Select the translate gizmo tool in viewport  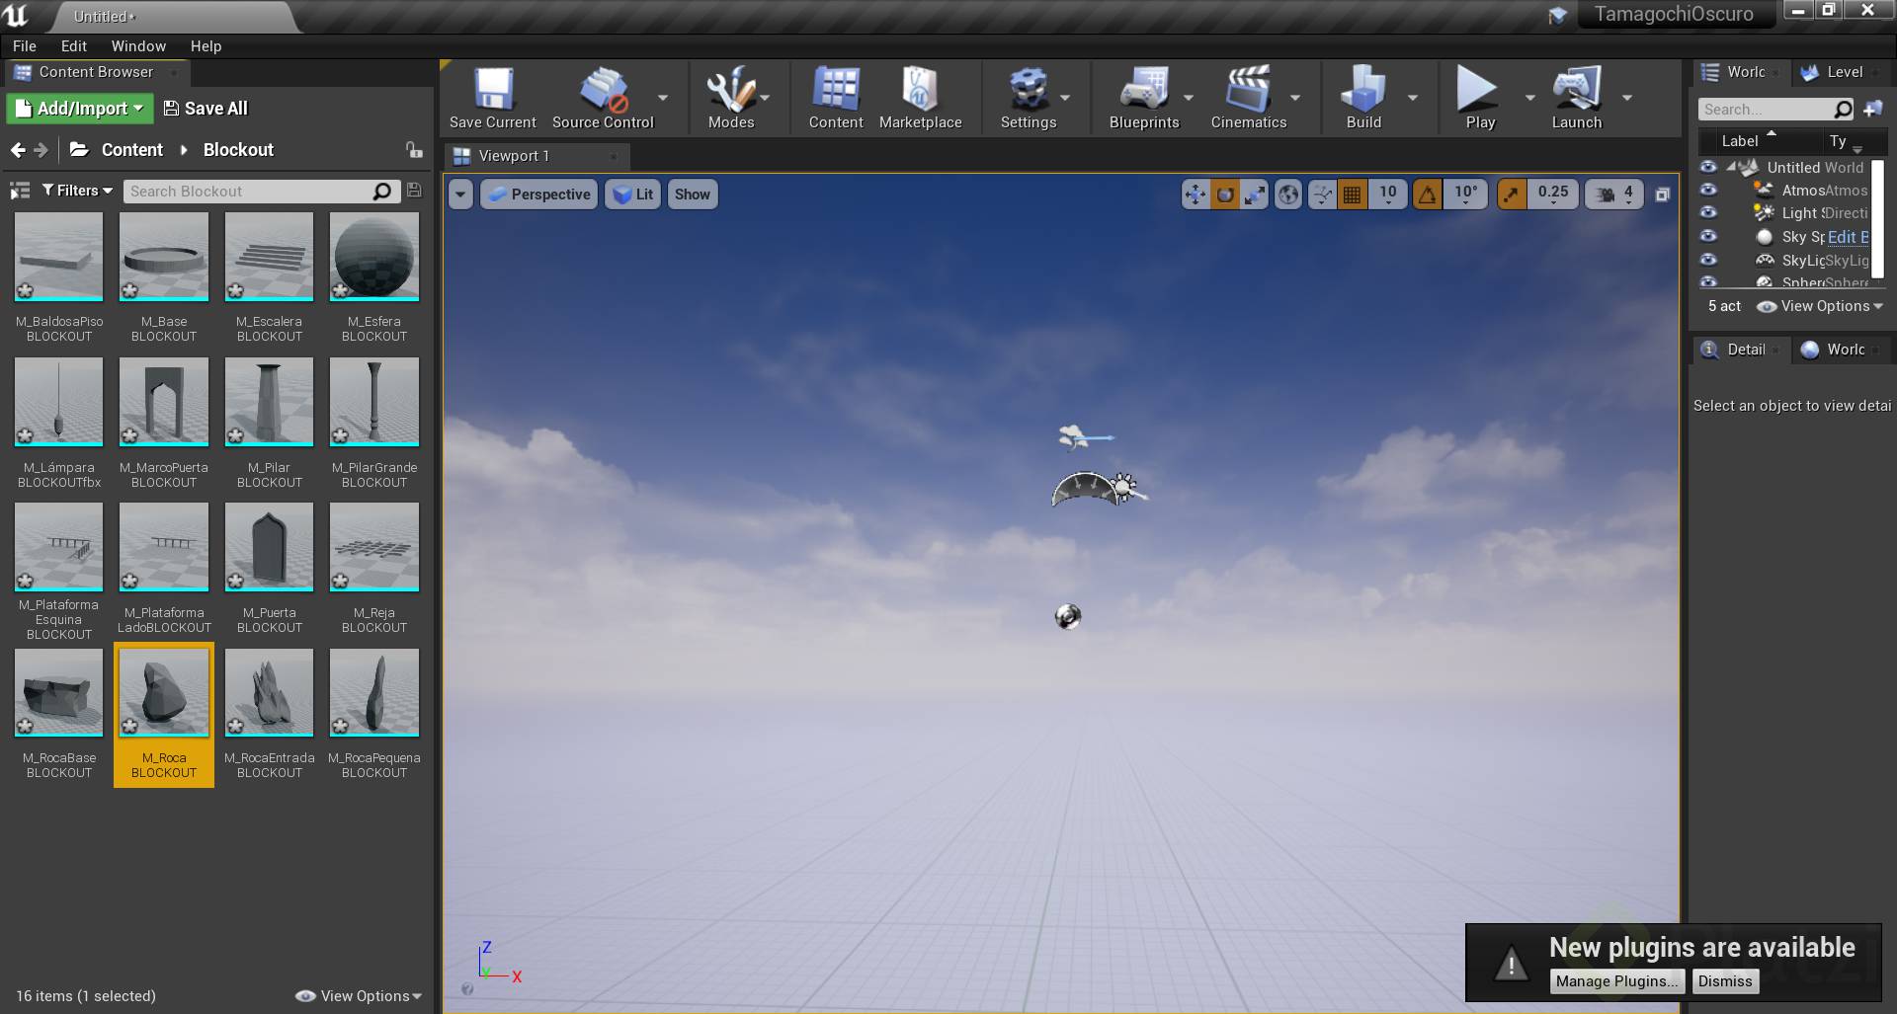pyautogui.click(x=1196, y=195)
